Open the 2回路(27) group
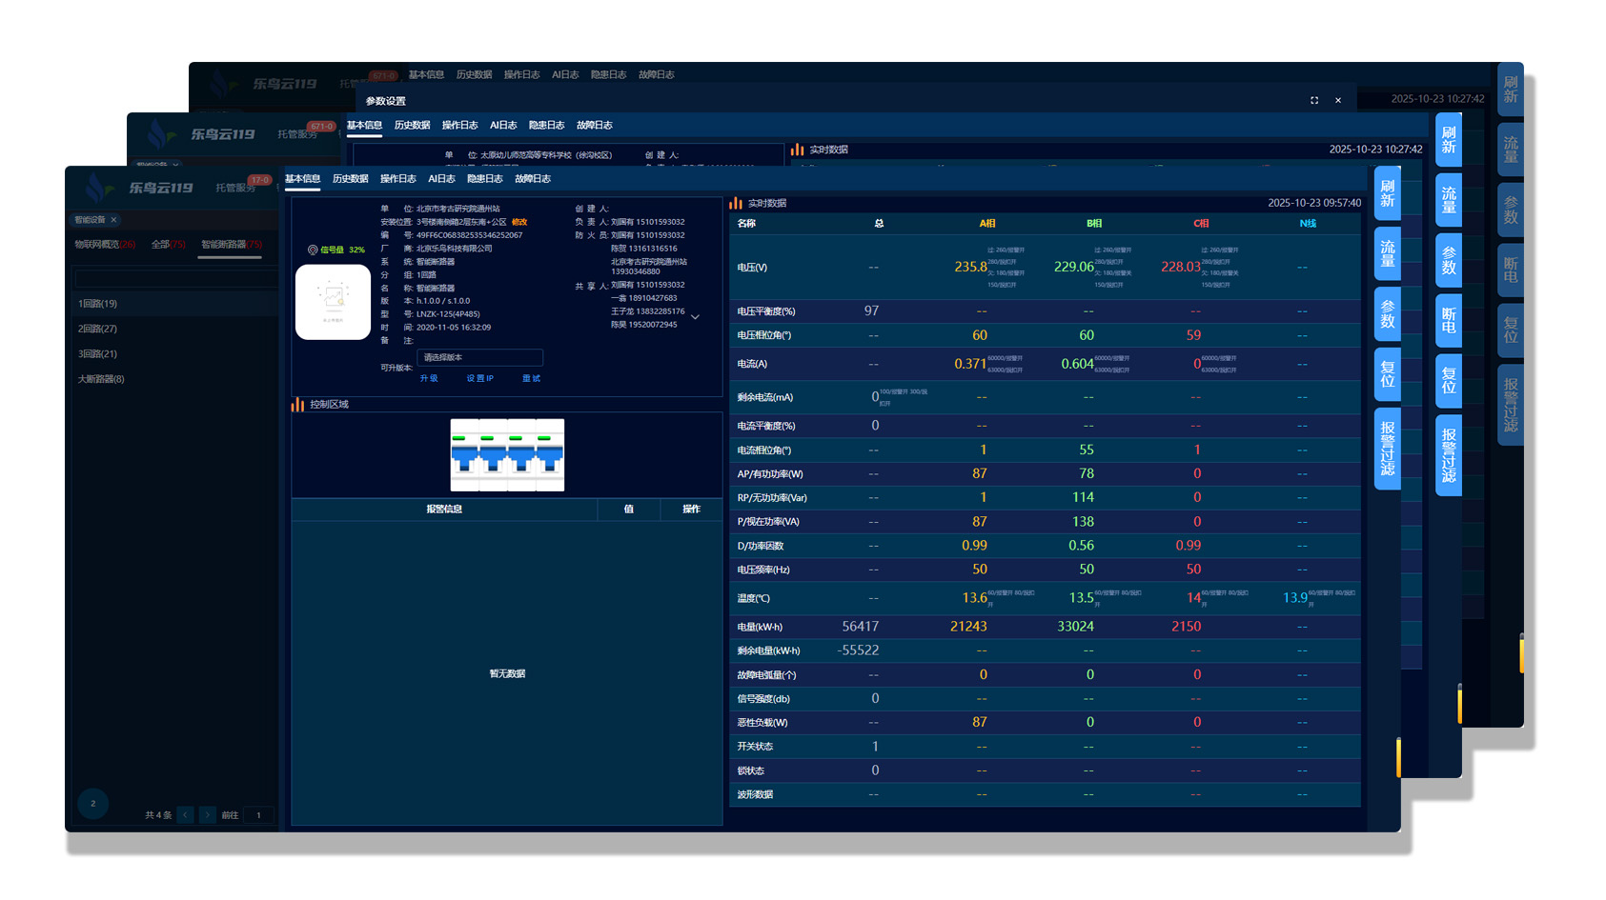Image resolution: width=1606 pixels, height=900 pixels. 98,329
